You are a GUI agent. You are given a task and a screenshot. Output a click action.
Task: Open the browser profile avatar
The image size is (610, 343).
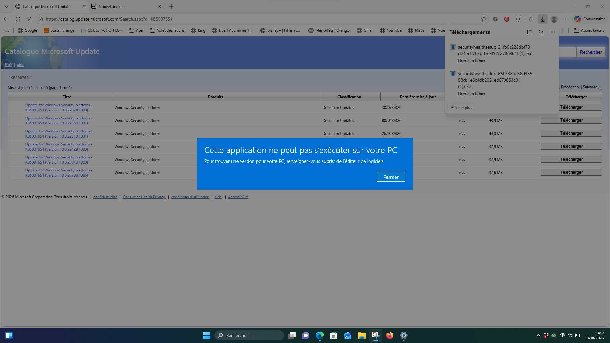tap(554, 19)
